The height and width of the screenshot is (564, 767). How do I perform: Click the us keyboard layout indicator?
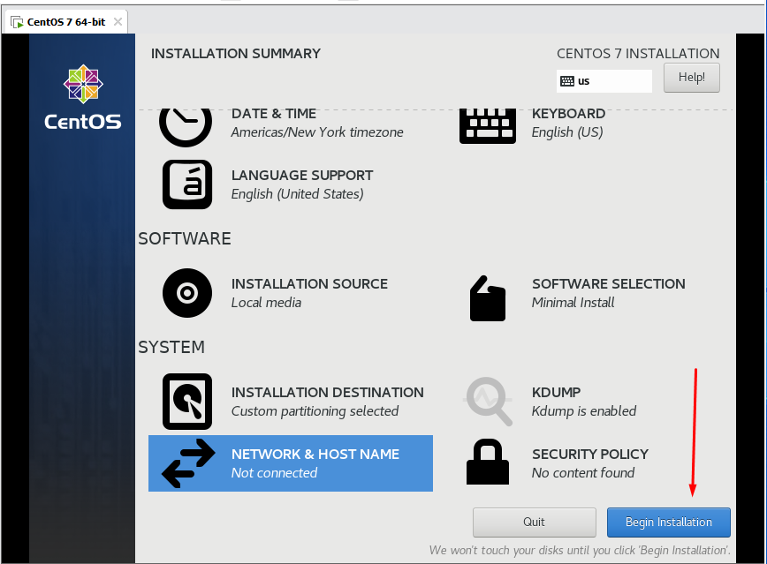pyautogui.click(x=604, y=80)
